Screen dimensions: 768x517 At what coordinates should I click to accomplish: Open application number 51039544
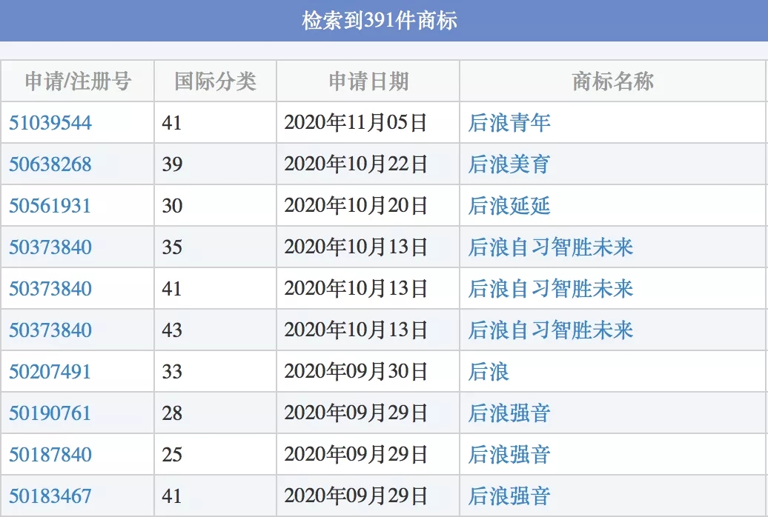50,123
